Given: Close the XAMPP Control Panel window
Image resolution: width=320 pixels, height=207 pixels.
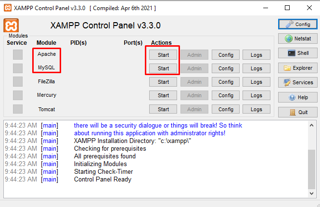Looking at the screenshot, I should tap(309, 8).
